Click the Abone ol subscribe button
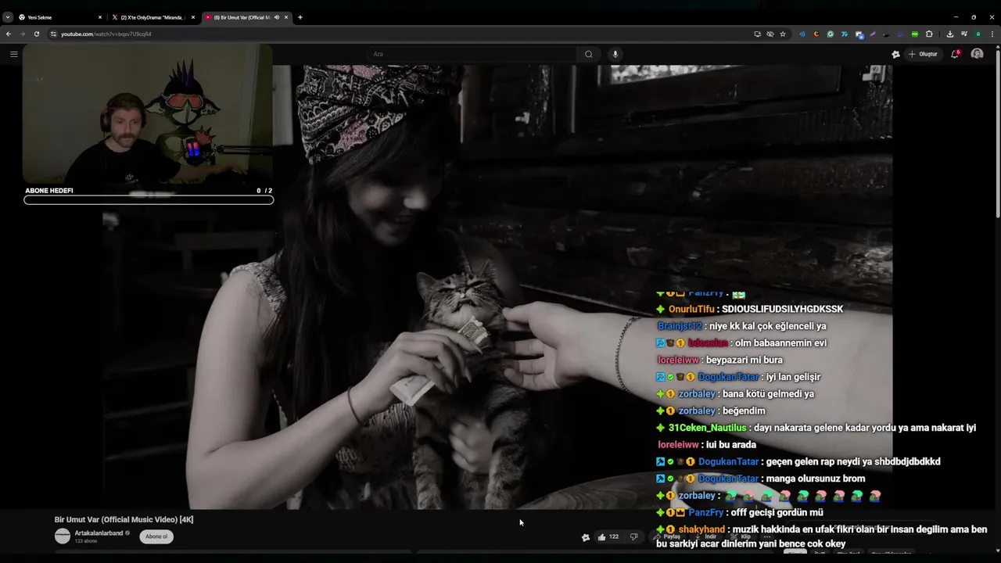This screenshot has width=1001, height=563. coord(156,536)
